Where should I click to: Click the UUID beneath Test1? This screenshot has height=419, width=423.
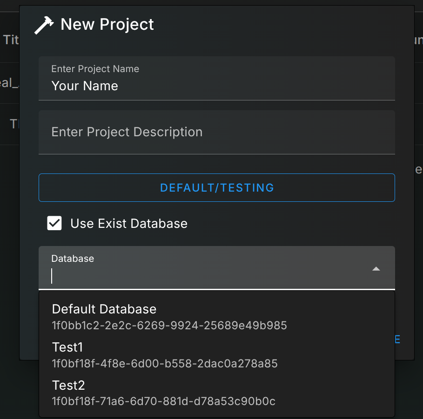click(x=165, y=364)
